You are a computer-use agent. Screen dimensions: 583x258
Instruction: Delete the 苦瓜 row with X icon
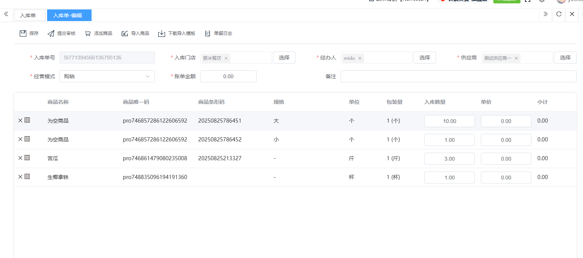tap(20, 158)
